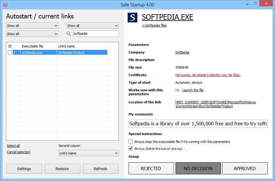Click the Cancel selection link
Screen dimensions: 275x181
(x=18, y=152)
